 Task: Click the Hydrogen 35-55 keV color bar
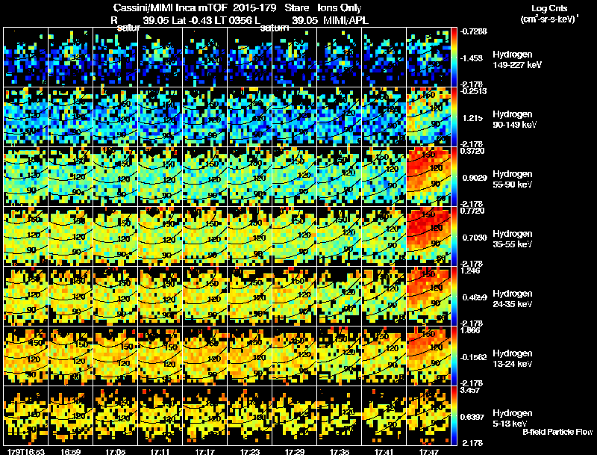pyautogui.click(x=454, y=237)
